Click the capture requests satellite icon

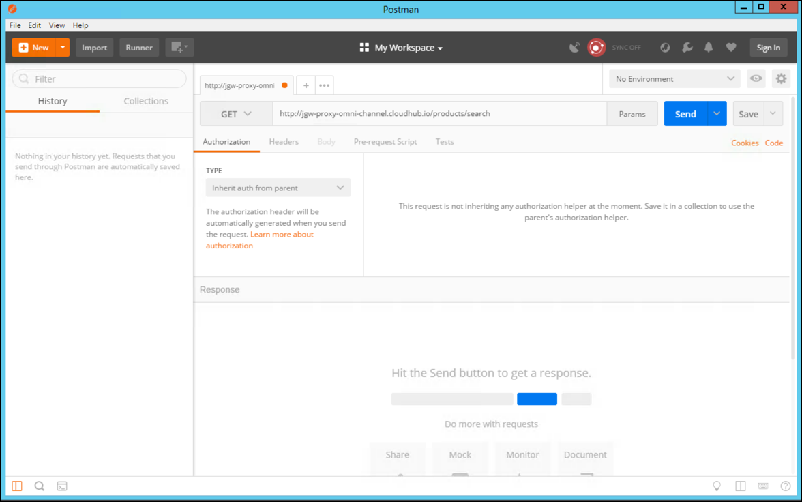click(575, 48)
